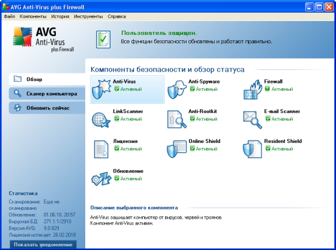Click the Firewall Активный status indicator
The height and width of the screenshot is (250, 336).
coord(267,88)
